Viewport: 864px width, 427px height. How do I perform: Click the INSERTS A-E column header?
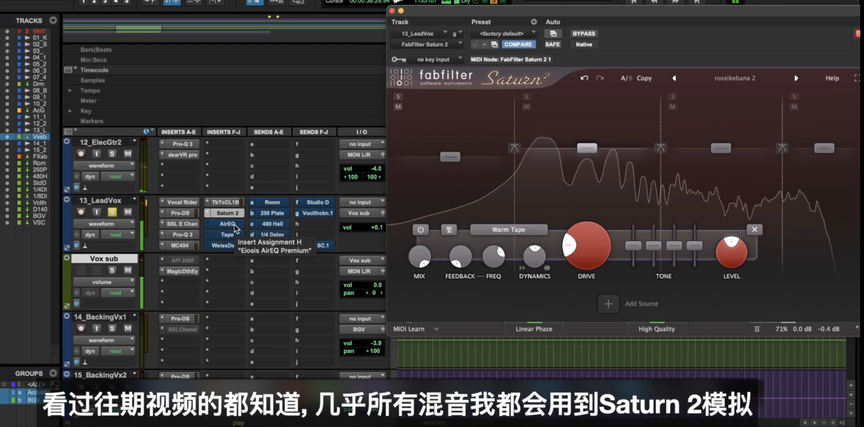coord(179,132)
